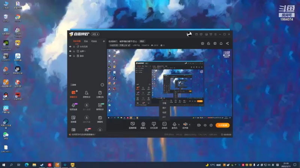The image size is (300, 168).
Task: Select 字幕 from the multimedia popup menu
Action: click(164, 103)
